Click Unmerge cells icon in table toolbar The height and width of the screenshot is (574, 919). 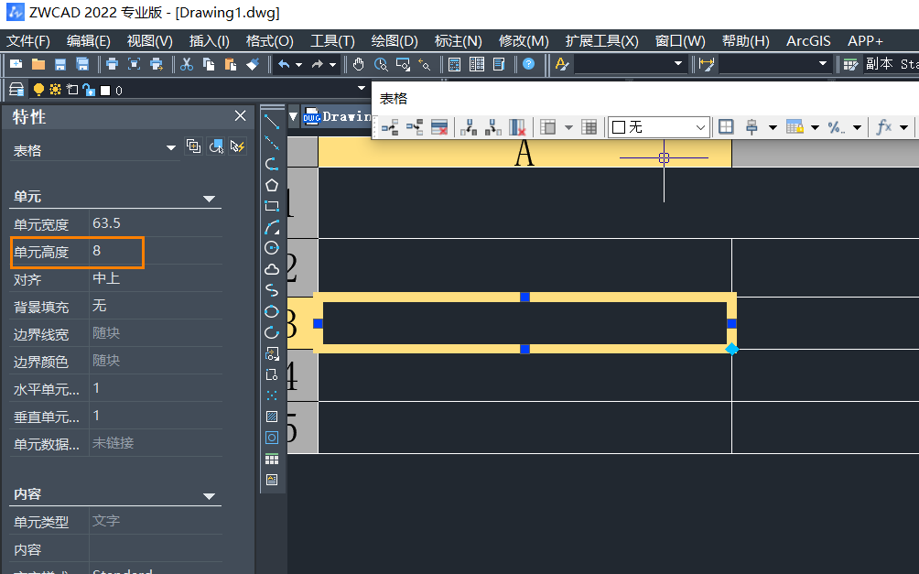[589, 126]
